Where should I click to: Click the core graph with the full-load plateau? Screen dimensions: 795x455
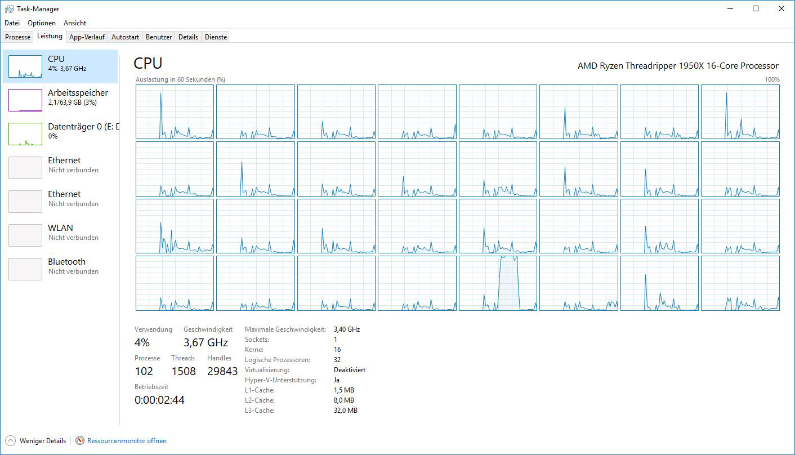(498, 283)
